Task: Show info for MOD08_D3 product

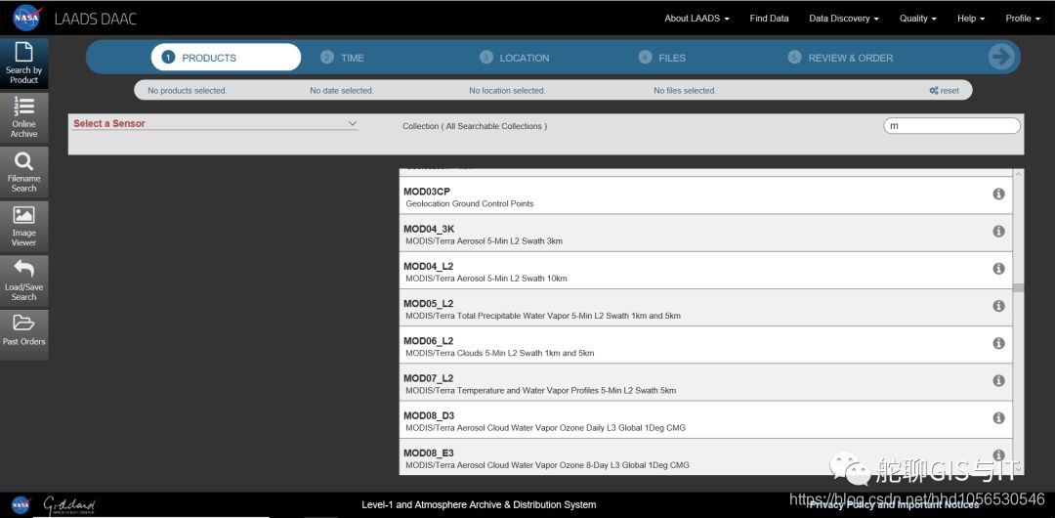Action: [x=998, y=418]
